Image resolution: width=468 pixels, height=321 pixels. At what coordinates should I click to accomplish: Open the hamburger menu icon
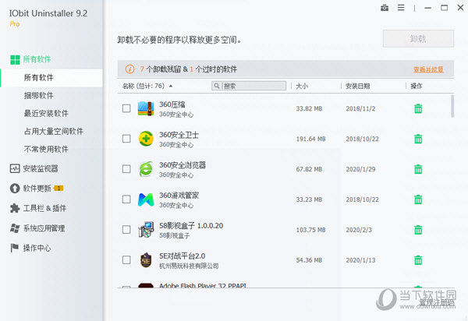401,8
